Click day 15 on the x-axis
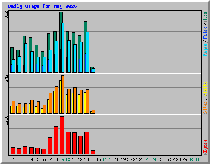 click(98, 159)
